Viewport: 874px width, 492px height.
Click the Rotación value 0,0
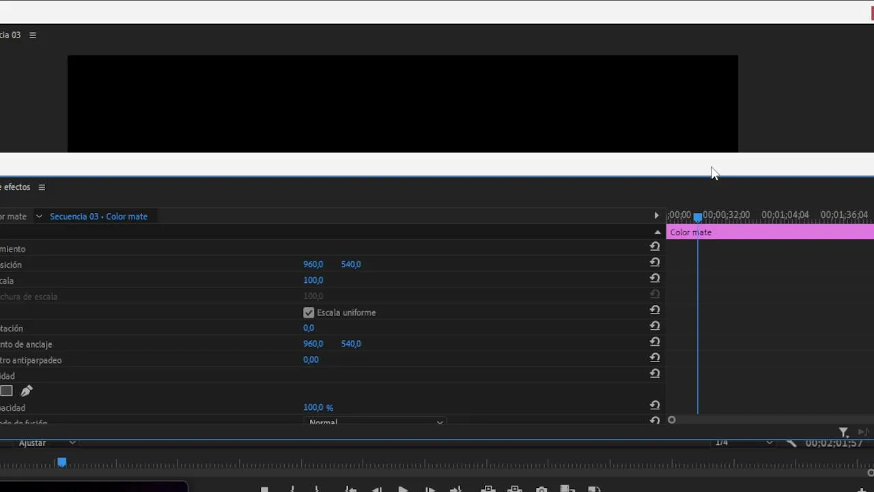tap(309, 328)
